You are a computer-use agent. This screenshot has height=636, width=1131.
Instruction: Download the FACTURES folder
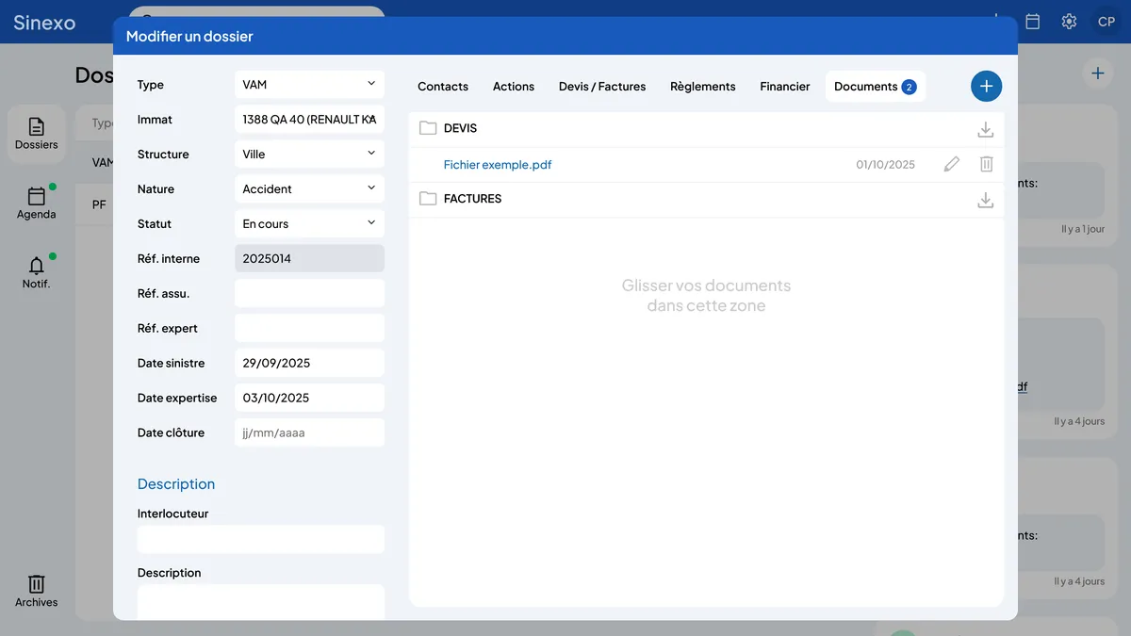(985, 200)
